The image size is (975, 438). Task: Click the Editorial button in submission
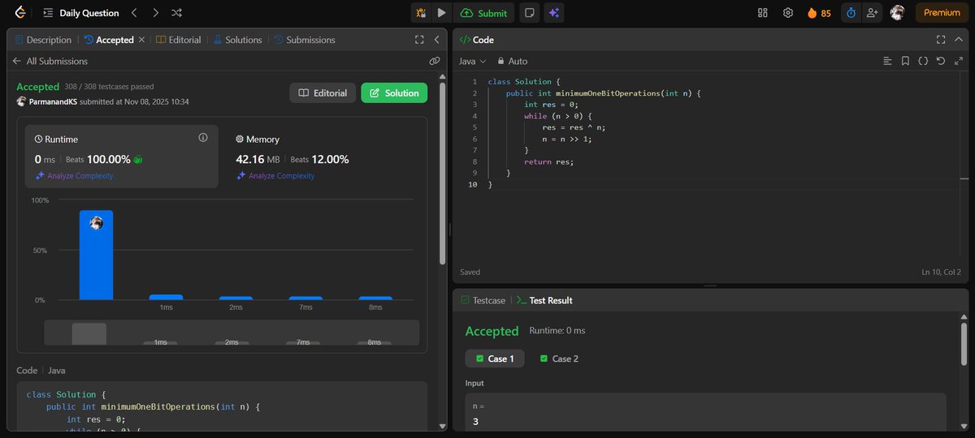[x=323, y=93]
